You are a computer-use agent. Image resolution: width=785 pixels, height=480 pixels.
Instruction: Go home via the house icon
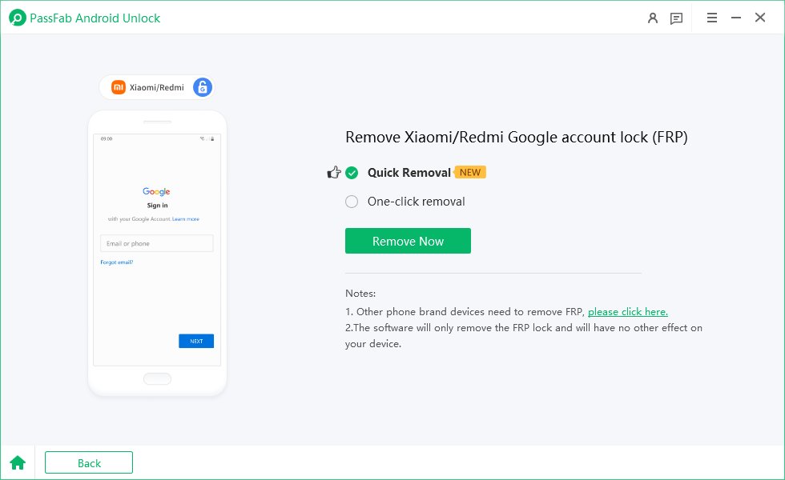point(18,462)
